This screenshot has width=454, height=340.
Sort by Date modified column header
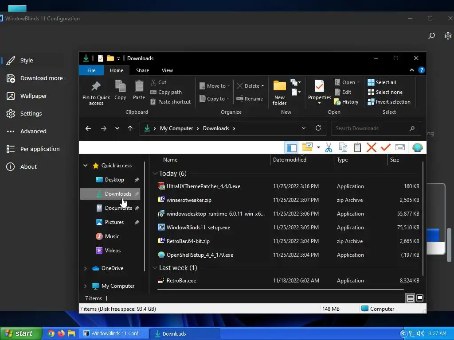(x=290, y=159)
